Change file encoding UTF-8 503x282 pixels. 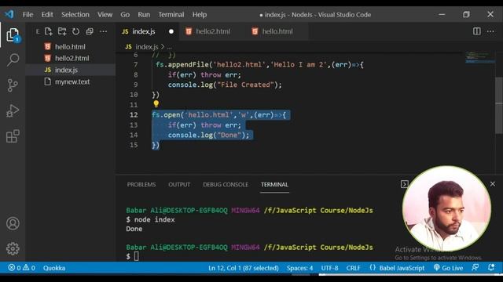[x=329, y=268]
